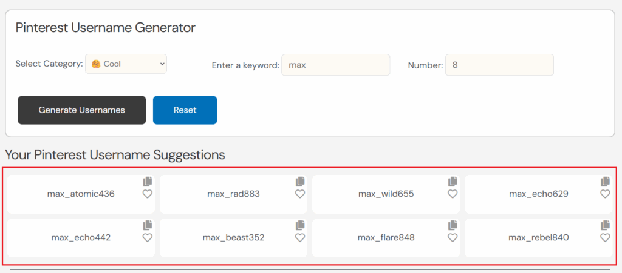Copy the max_flare848 username

click(453, 225)
